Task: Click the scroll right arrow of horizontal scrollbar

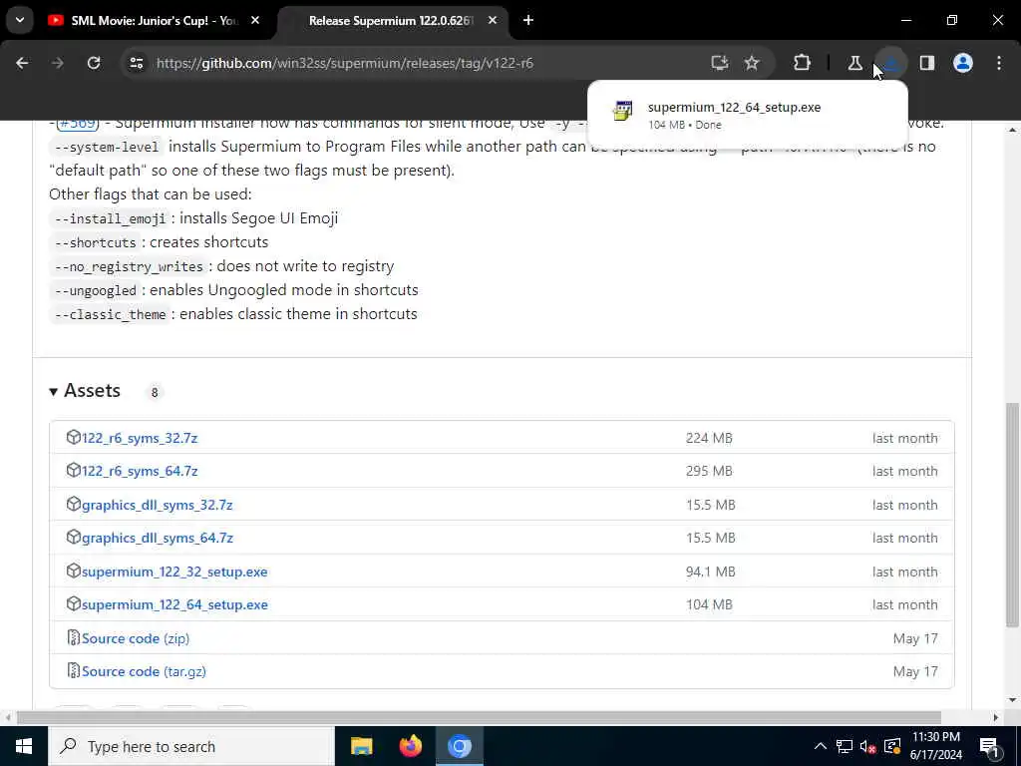Action: click(x=996, y=718)
